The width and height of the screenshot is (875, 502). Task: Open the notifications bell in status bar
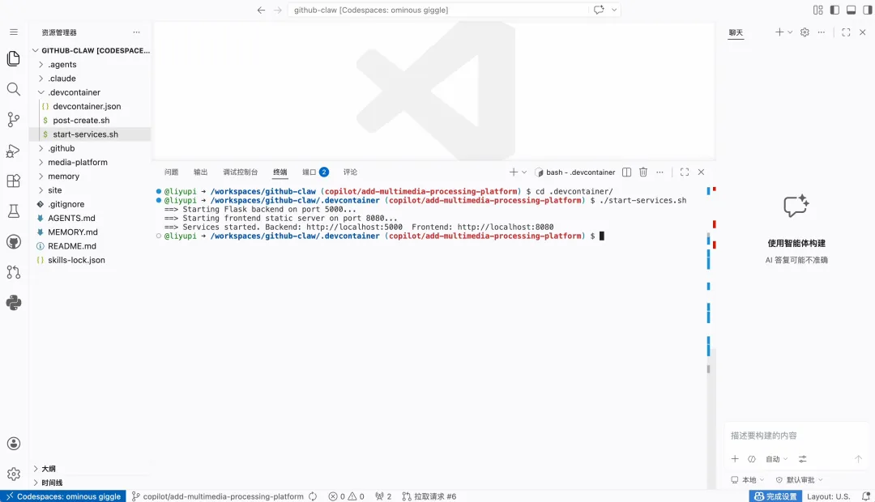click(x=865, y=496)
